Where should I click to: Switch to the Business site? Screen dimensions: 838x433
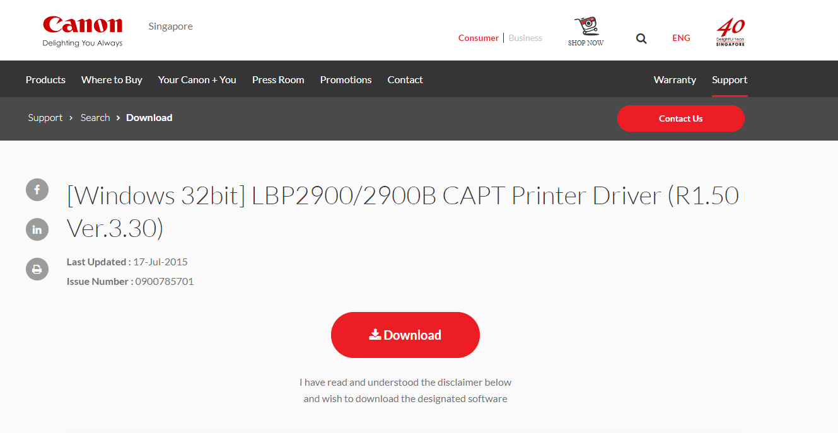point(525,38)
